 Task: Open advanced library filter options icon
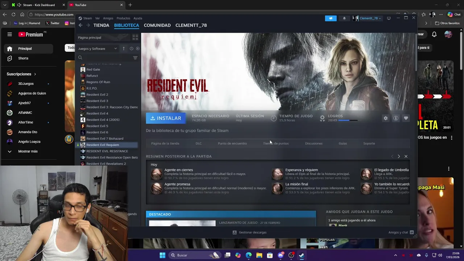(135, 58)
